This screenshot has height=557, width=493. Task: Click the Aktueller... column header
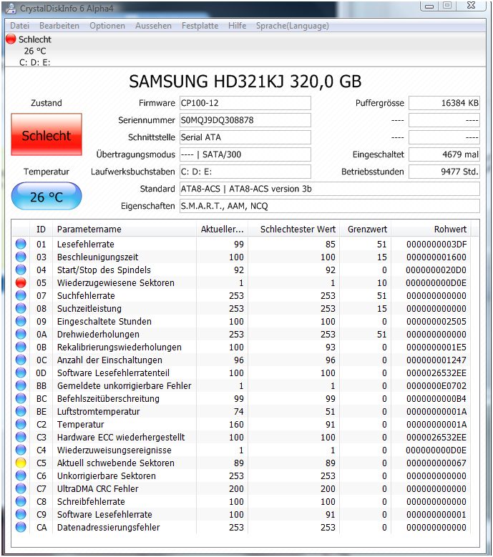(222, 230)
